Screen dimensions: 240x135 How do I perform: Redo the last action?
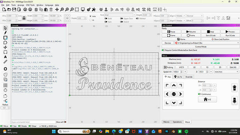pyautogui.click(x=30, y=9)
